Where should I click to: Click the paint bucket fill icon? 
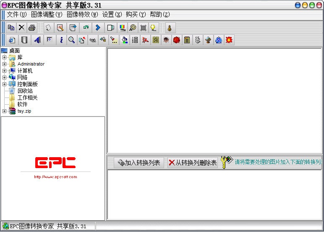(x=124, y=40)
